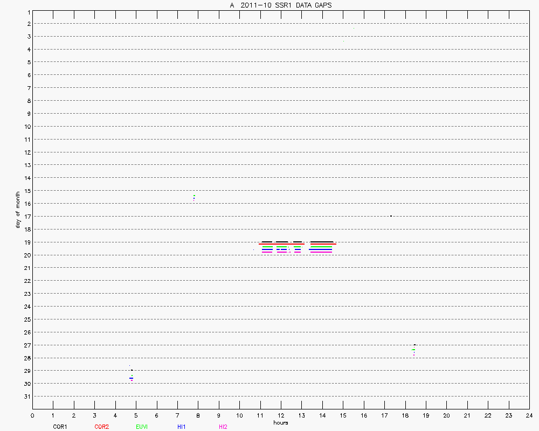Image resolution: width=539 pixels, height=431 pixels.
Task: Click the 'day of month' y-axis label
Action: click(x=17, y=210)
